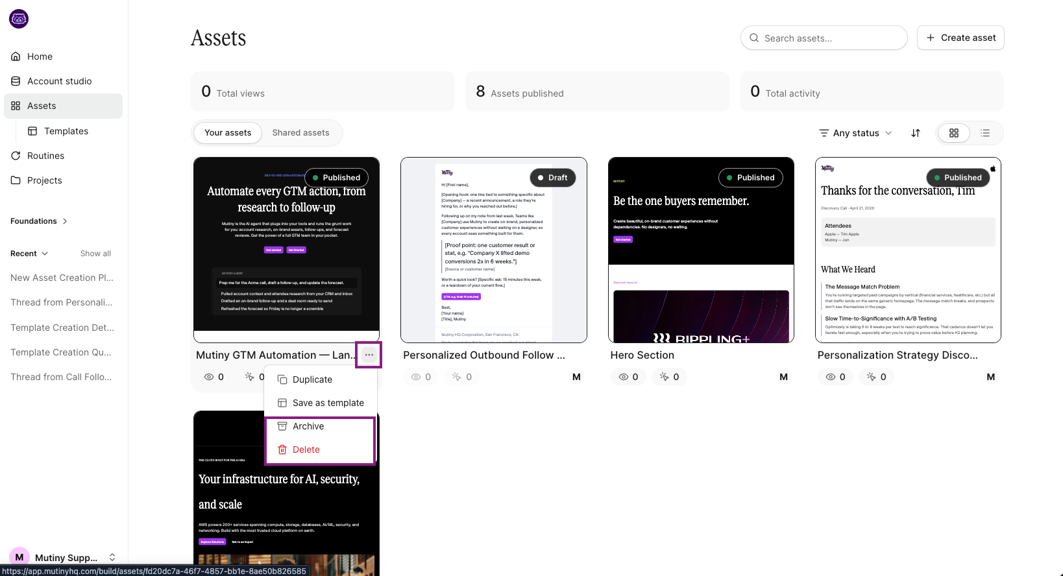The width and height of the screenshot is (1063, 576).
Task: Click the Assets published stat card
Action: (x=597, y=91)
